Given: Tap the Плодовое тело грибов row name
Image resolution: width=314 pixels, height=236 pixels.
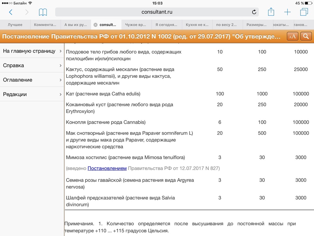Looking at the screenshot, I should 123,55.
